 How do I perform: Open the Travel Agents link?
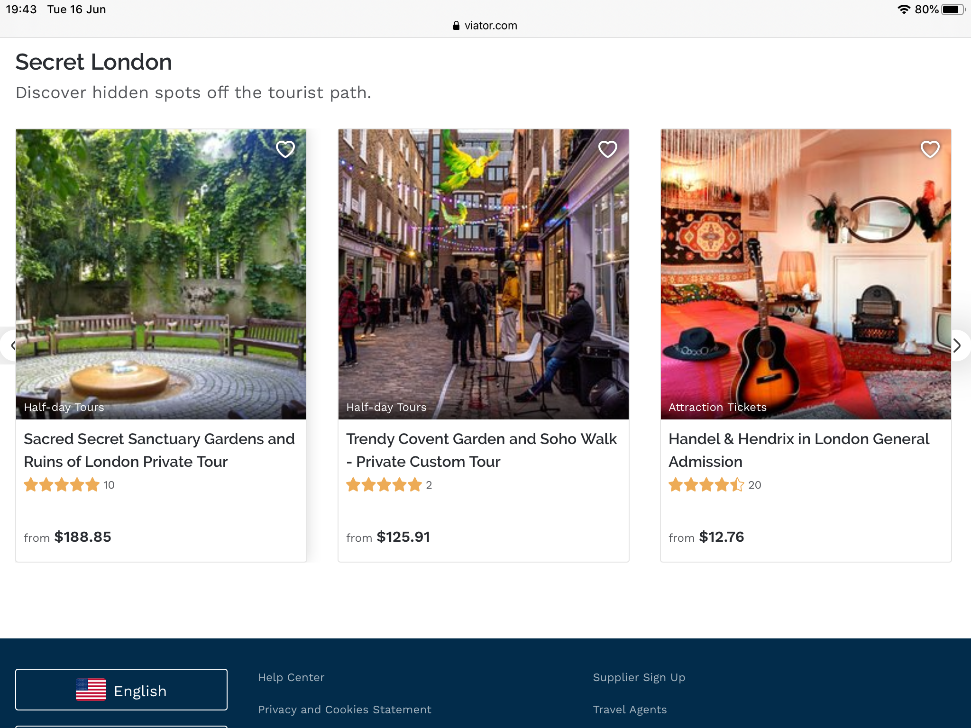pos(630,710)
